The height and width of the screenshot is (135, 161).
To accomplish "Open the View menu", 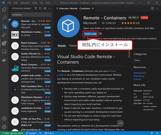I will click(x=35, y=3).
